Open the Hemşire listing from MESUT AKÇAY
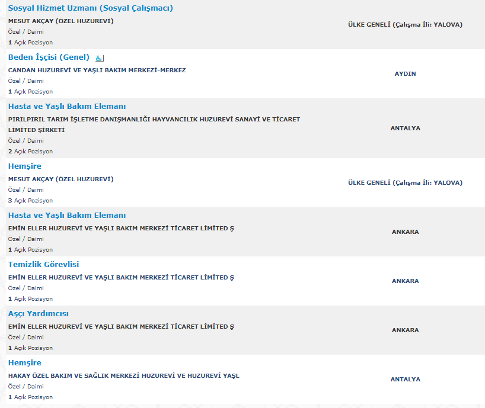 25,166
